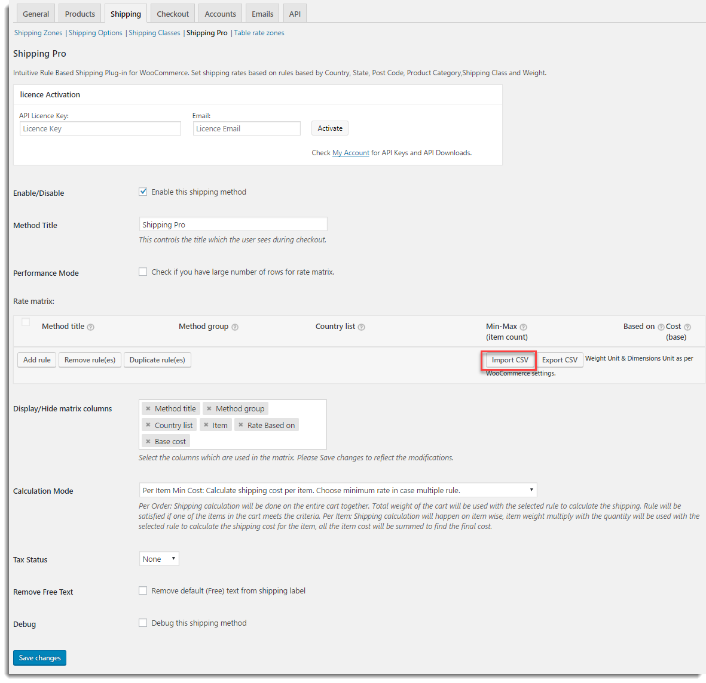Open help tooltip beside Cost column

click(687, 327)
